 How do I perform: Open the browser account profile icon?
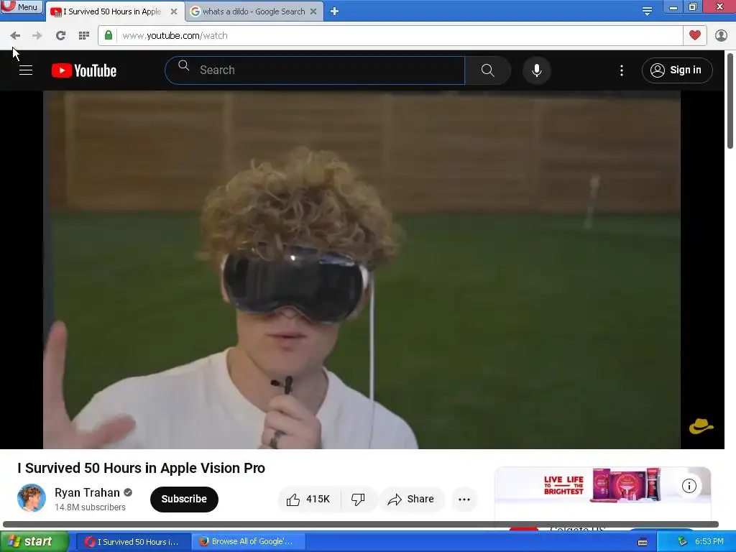[721, 36]
